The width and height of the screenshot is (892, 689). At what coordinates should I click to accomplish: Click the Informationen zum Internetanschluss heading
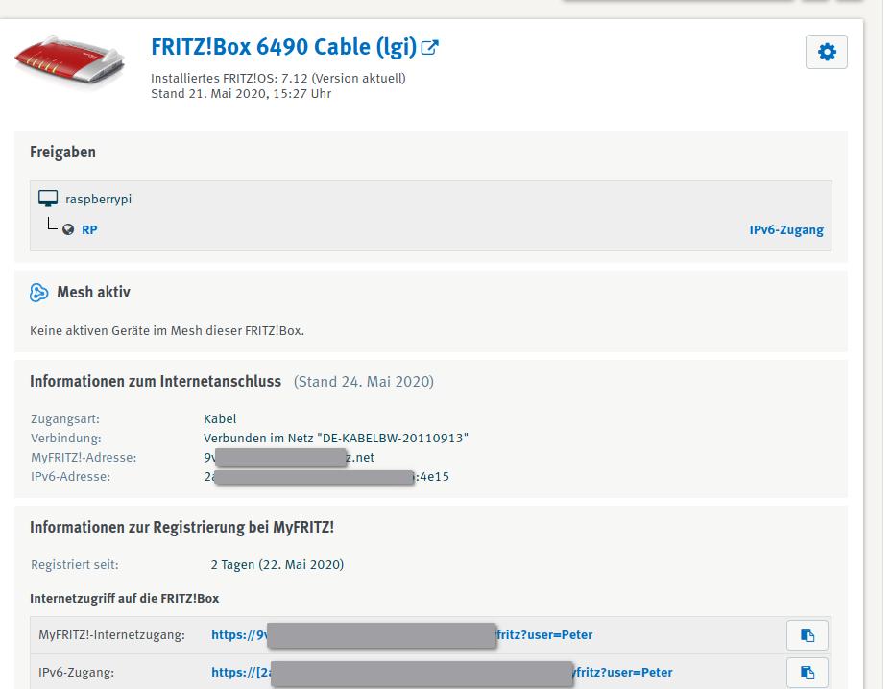[x=156, y=382]
